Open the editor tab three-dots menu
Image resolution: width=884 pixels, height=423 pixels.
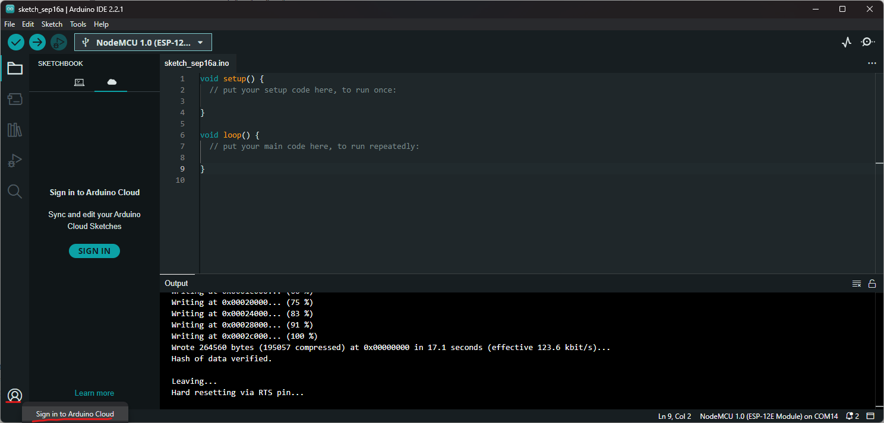(x=872, y=63)
